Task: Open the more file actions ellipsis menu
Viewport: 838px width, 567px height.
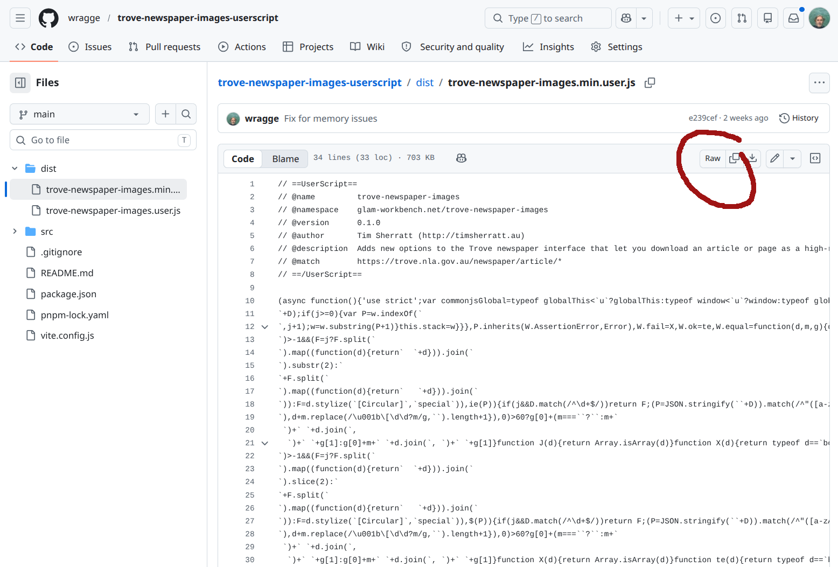Action: [819, 82]
